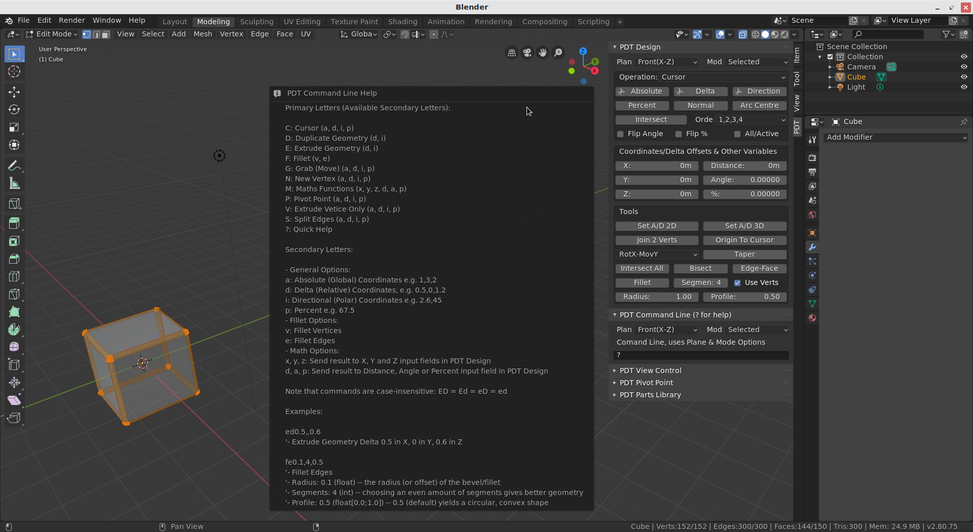The image size is (973, 532).
Task: Choose the Annotate tool
Action: 14,166
